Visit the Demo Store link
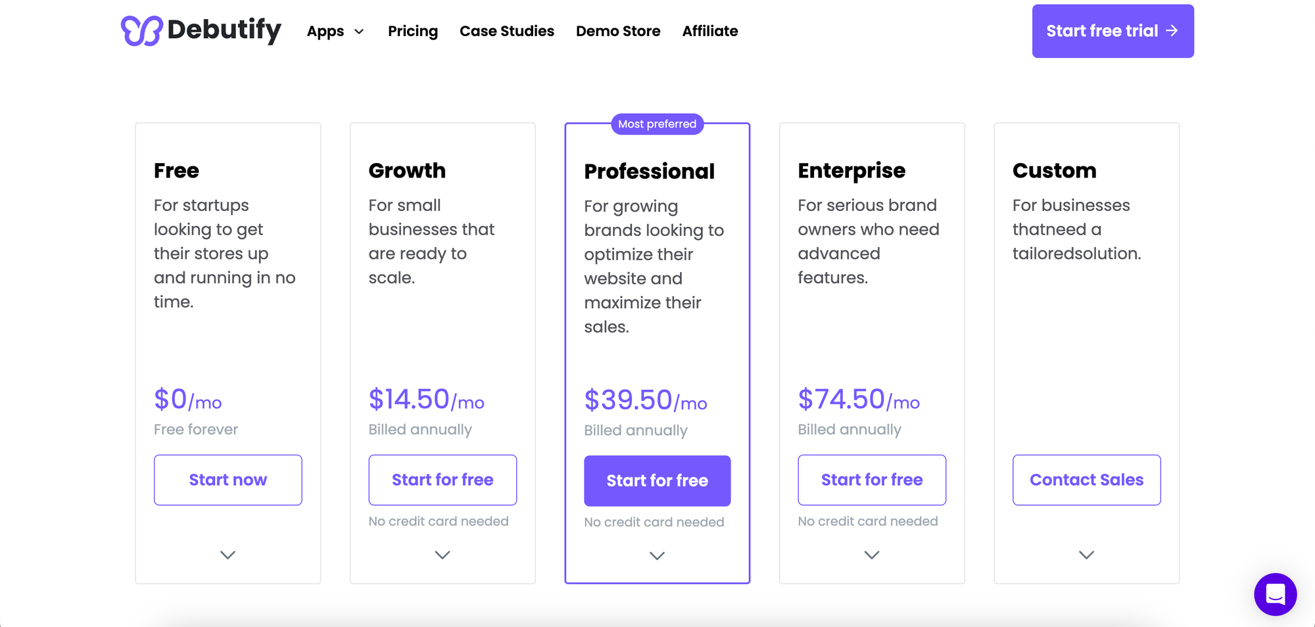 [x=618, y=31]
